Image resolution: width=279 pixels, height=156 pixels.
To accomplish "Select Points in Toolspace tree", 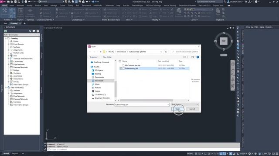I will tap(16, 41).
